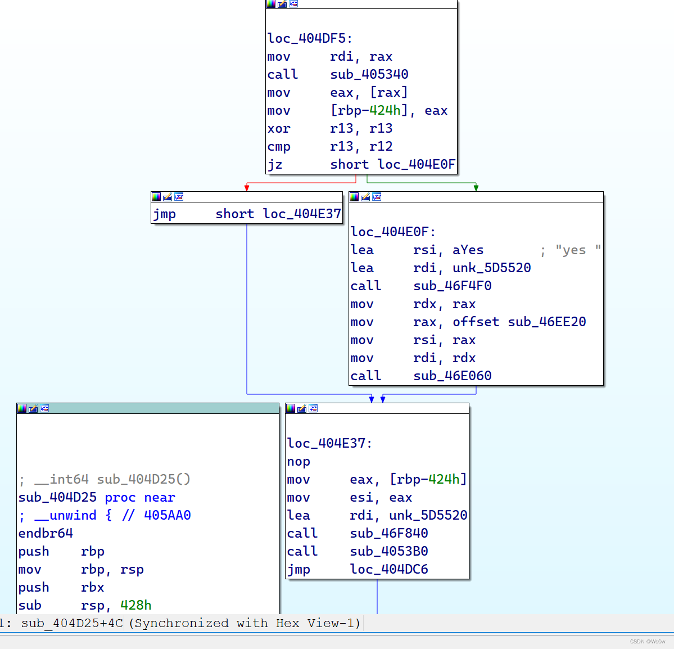Select the aYes string reference

pos(468,250)
